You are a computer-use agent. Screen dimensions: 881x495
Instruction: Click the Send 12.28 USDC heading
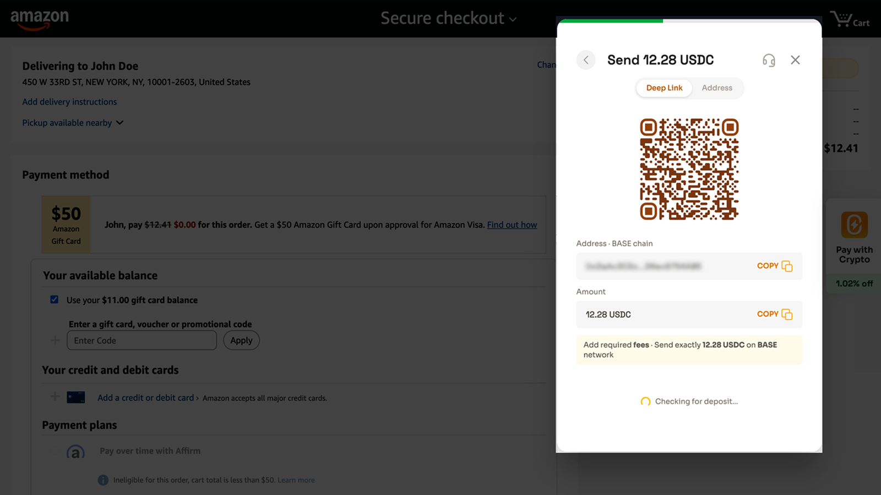(x=660, y=60)
